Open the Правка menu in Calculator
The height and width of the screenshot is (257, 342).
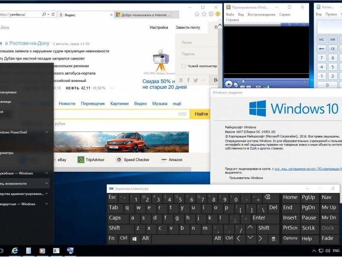(x=331, y=15)
